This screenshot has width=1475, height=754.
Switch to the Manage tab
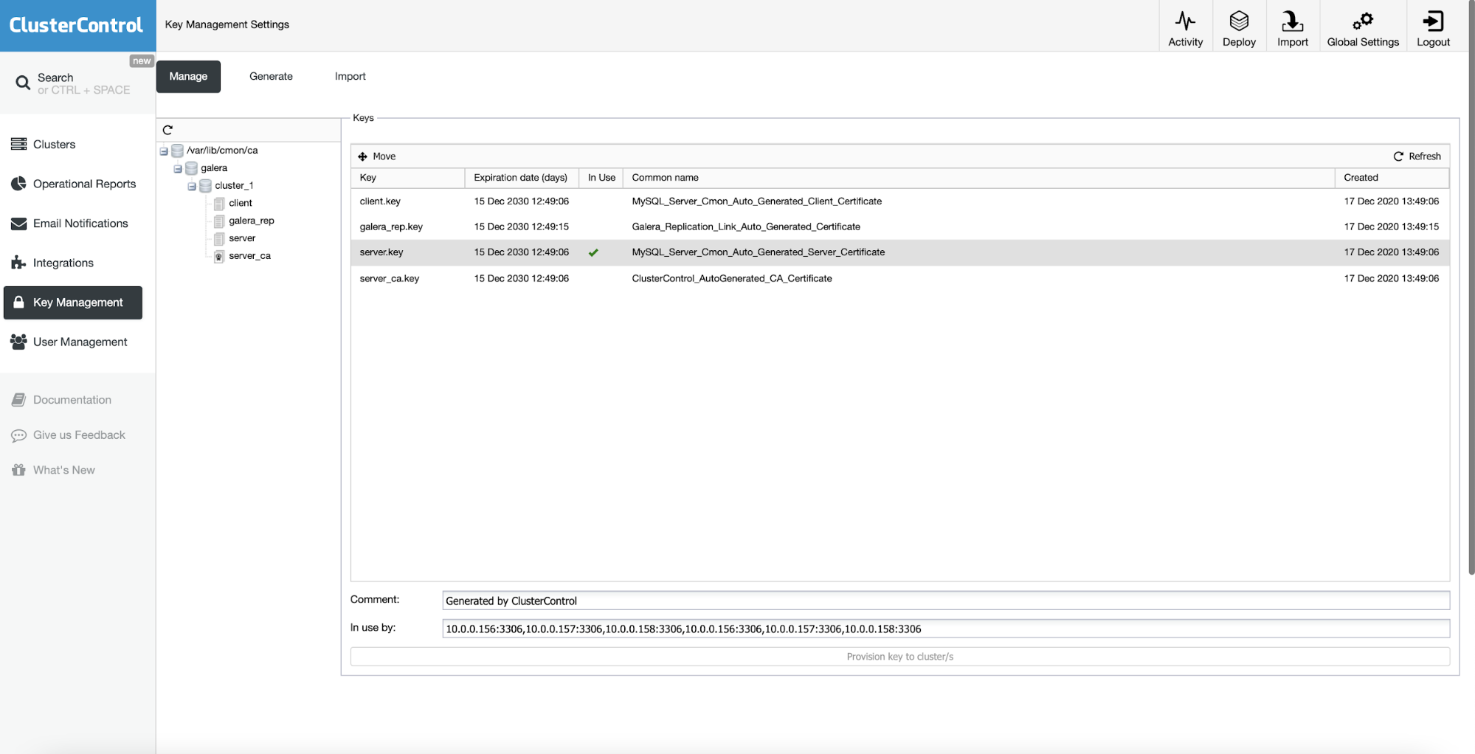click(188, 77)
